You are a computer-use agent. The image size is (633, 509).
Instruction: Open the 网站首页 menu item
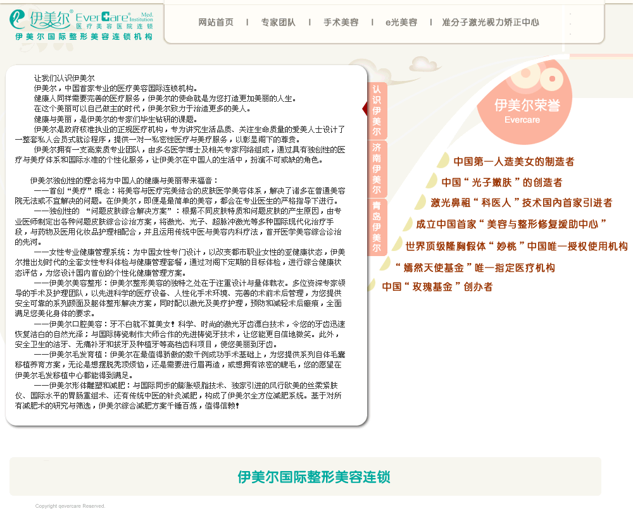pos(216,22)
